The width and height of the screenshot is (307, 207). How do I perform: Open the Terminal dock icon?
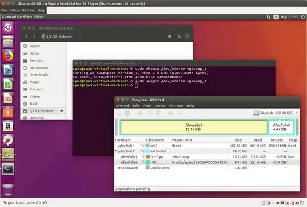8,169
